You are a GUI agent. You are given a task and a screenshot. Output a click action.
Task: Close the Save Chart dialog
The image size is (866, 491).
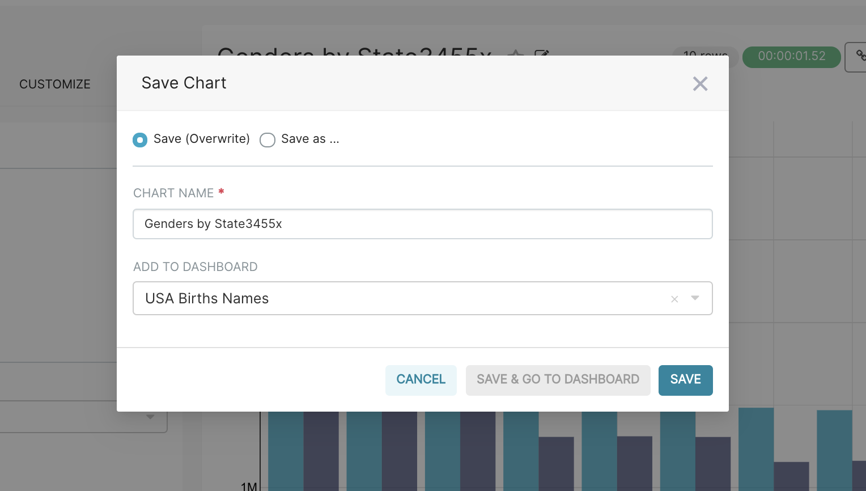pyautogui.click(x=700, y=84)
